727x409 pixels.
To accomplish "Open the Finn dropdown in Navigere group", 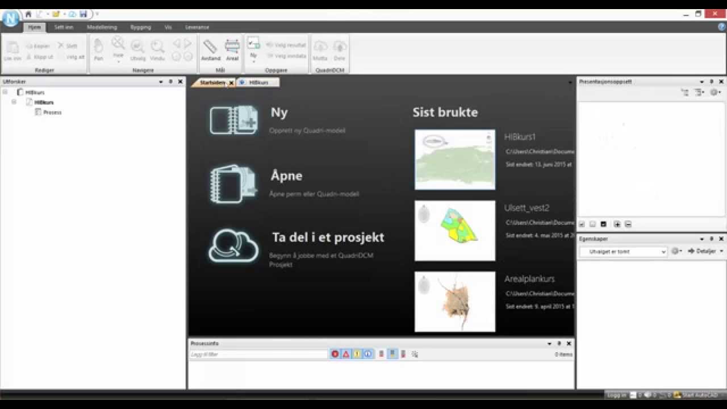I will coord(118,61).
